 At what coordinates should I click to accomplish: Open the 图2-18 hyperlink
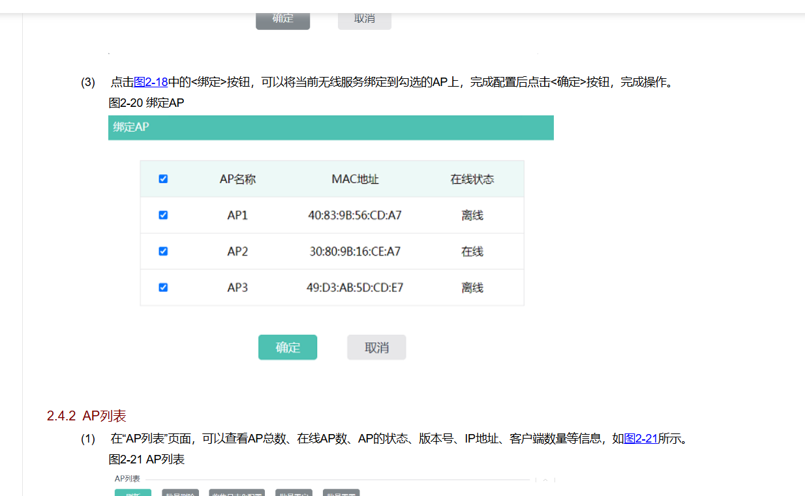[151, 82]
